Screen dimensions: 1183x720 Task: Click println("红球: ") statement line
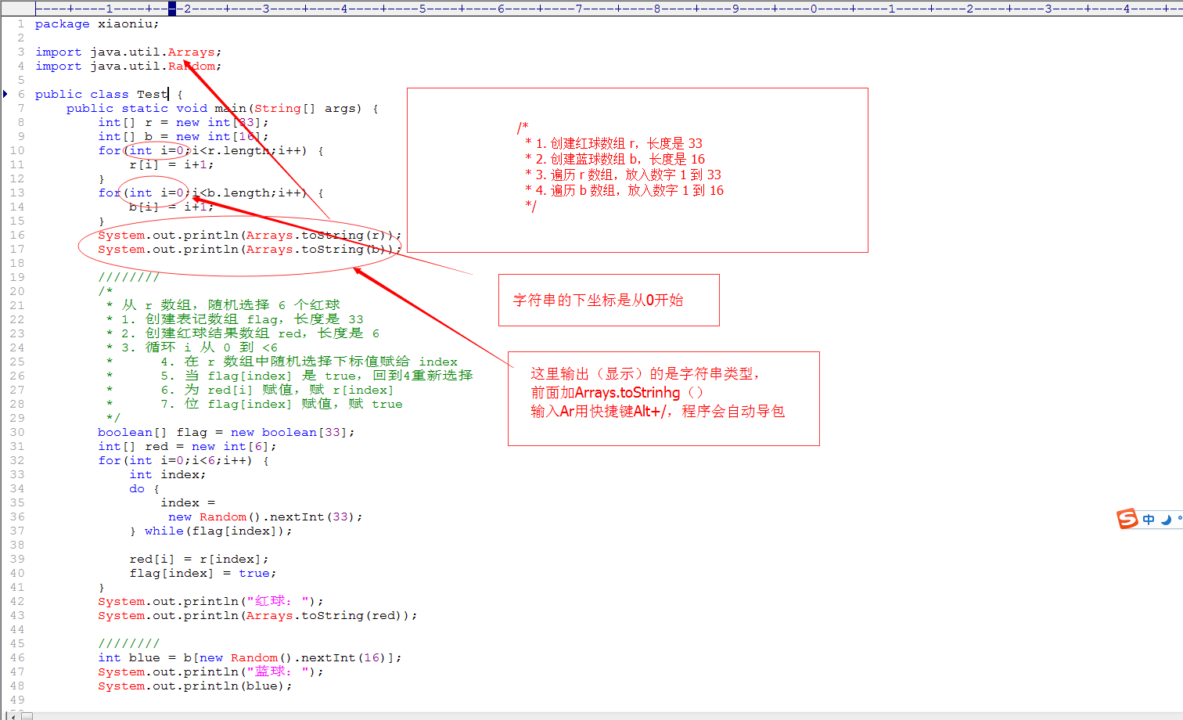pyautogui.click(x=210, y=601)
